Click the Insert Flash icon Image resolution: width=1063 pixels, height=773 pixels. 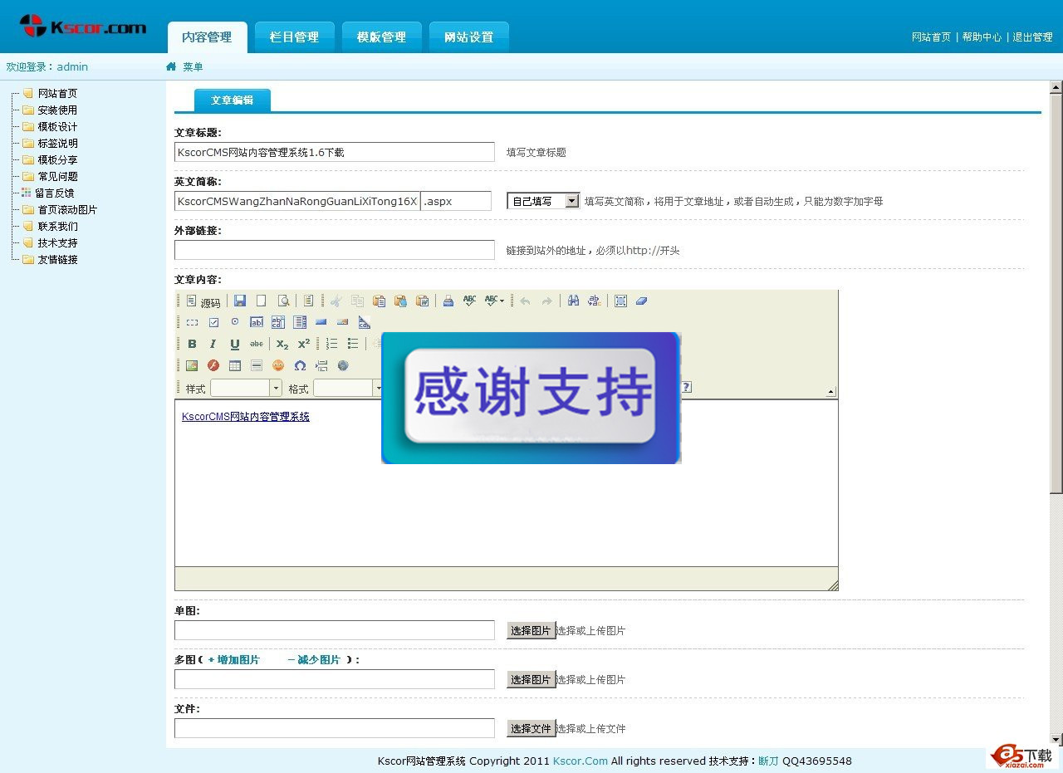(213, 365)
